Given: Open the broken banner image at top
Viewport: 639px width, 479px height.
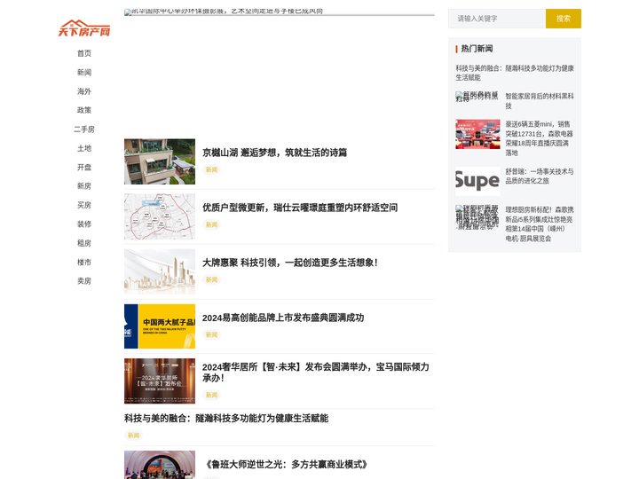Looking at the screenshot, I should pos(280,12).
